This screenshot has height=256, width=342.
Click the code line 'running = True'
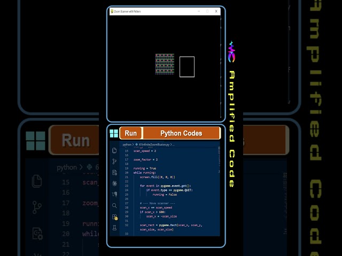145,169
